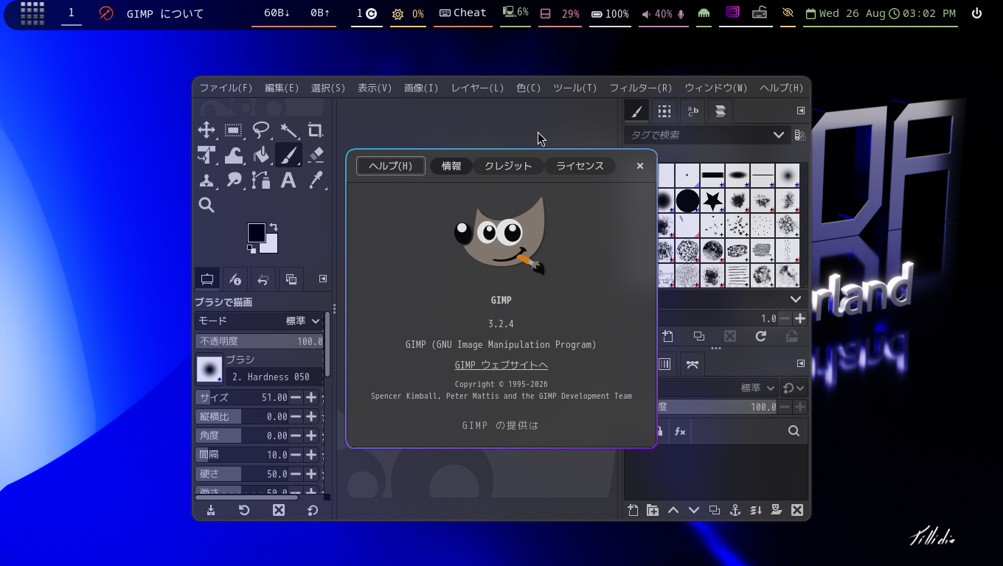Select the star brush thumbnail

point(712,200)
